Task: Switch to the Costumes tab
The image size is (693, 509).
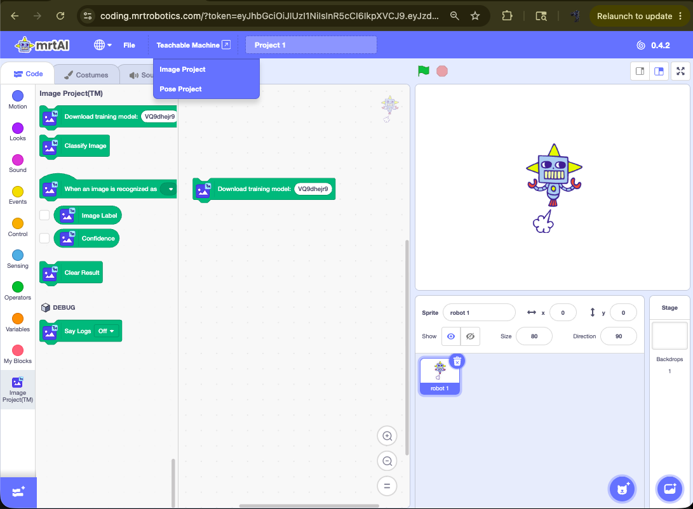Action: 86,75
